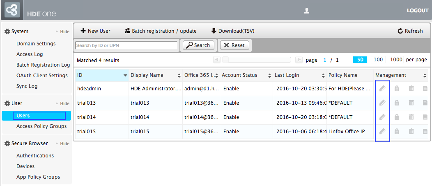Click the pagination slider bar
This screenshot has width=432, height=186.
coord(257,60)
